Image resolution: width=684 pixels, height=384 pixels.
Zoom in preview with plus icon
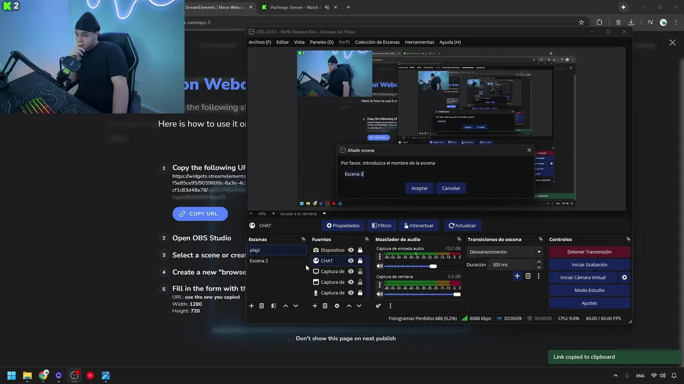[x=273, y=214]
